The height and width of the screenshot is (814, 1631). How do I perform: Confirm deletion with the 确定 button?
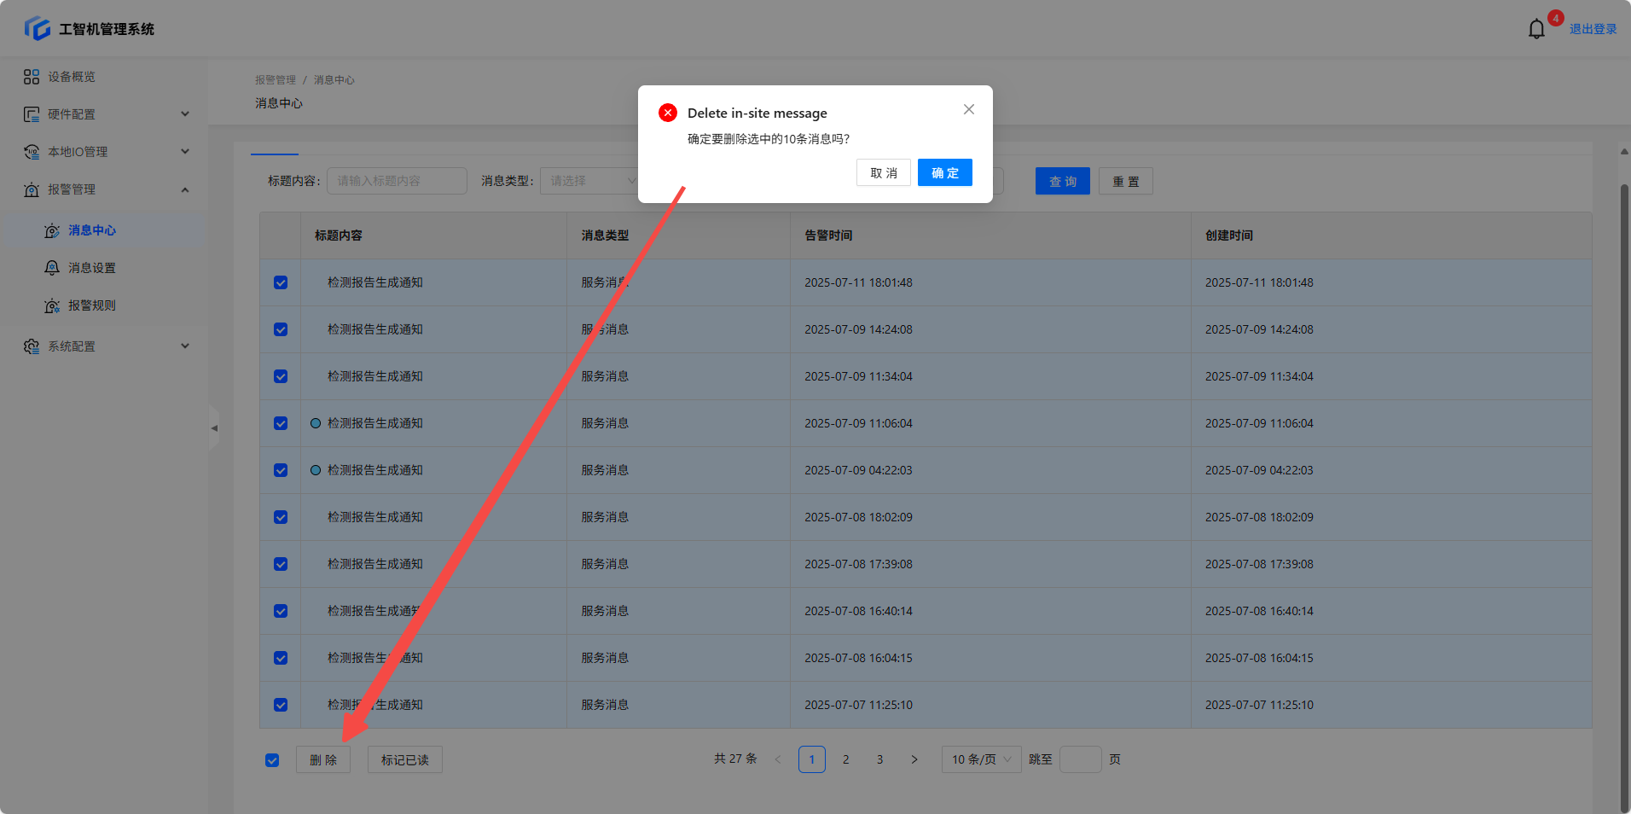click(x=944, y=172)
